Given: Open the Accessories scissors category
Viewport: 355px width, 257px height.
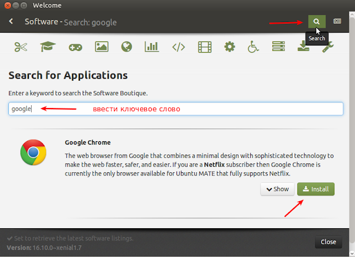Looking at the screenshot, I should pos(21,47).
